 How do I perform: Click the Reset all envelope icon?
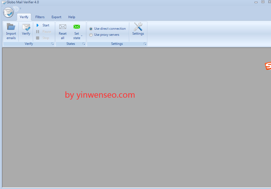[x=63, y=27]
